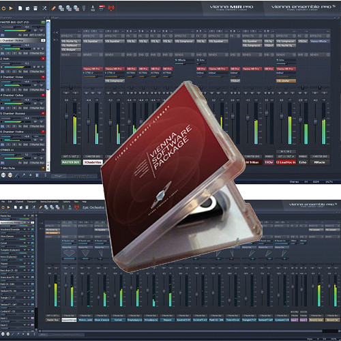Click the first globe icon in top toolbar

point(61,8)
